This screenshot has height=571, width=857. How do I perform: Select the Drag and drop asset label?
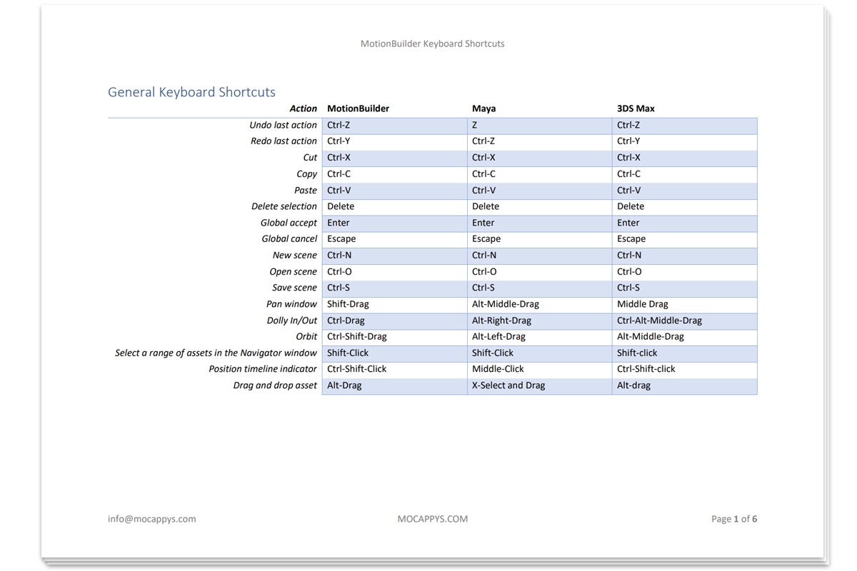click(274, 385)
